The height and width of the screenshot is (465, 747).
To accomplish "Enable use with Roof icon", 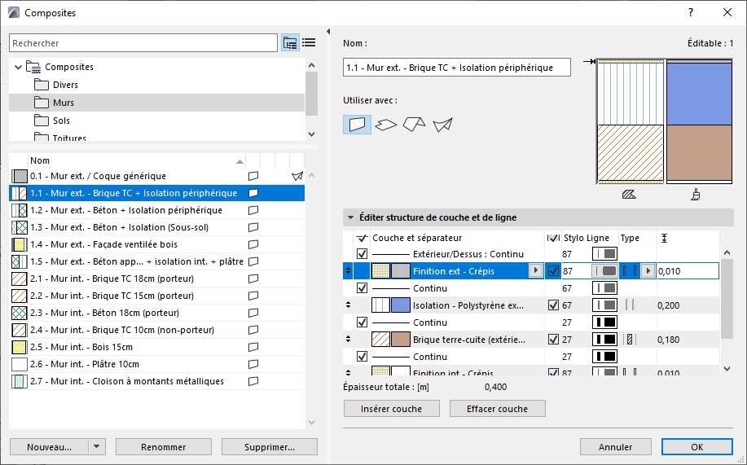I will [414, 125].
